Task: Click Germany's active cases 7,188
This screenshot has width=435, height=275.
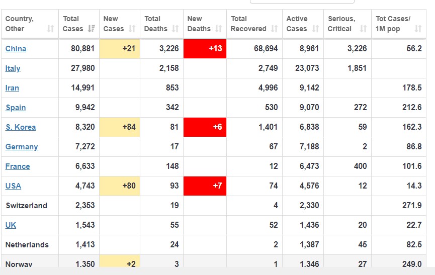Action: (309, 147)
